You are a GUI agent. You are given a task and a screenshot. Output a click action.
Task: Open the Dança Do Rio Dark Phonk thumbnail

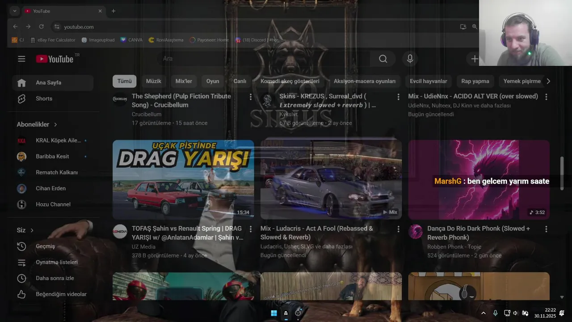(479, 180)
